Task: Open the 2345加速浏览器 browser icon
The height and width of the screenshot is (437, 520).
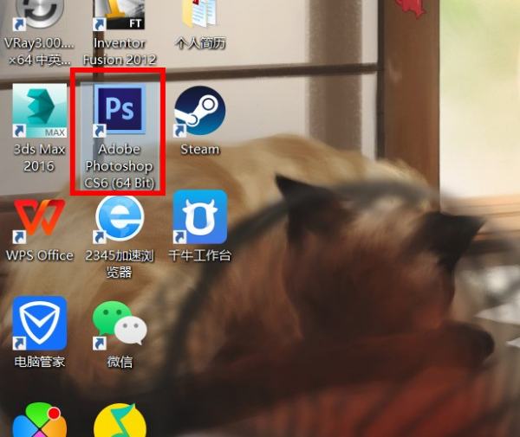Action: [120, 218]
